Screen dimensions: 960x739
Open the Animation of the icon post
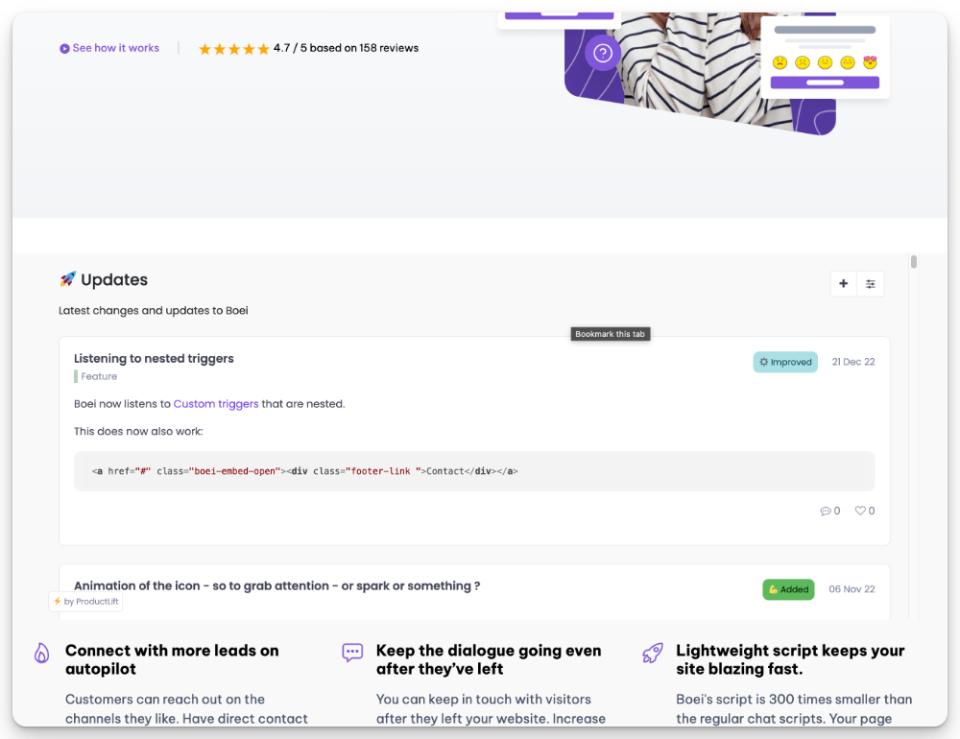pyautogui.click(x=276, y=586)
